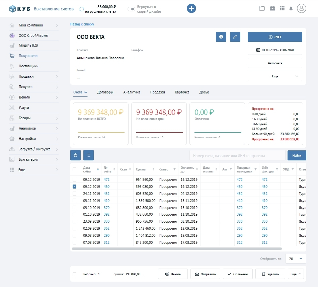Click the gear table settings button
This screenshot has height=287, width=318.
click(x=75, y=155)
